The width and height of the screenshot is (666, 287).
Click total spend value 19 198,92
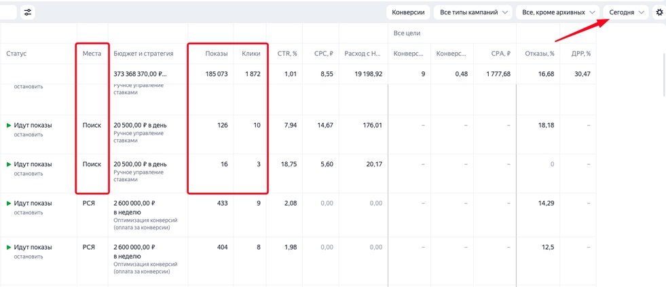pos(368,74)
